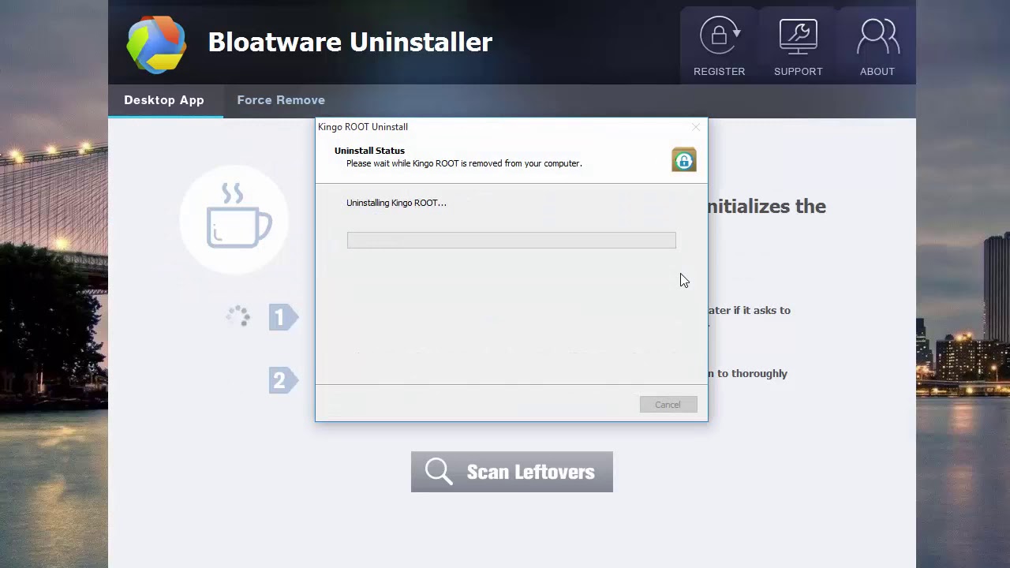Click the uninstall progress bar
The width and height of the screenshot is (1010, 568).
click(x=511, y=240)
